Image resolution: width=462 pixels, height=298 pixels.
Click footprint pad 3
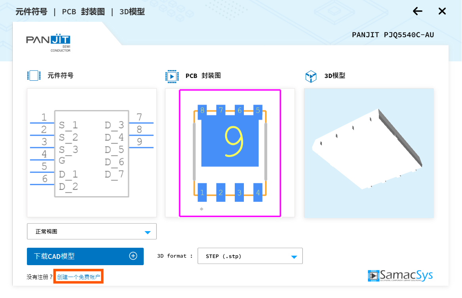click(x=239, y=192)
